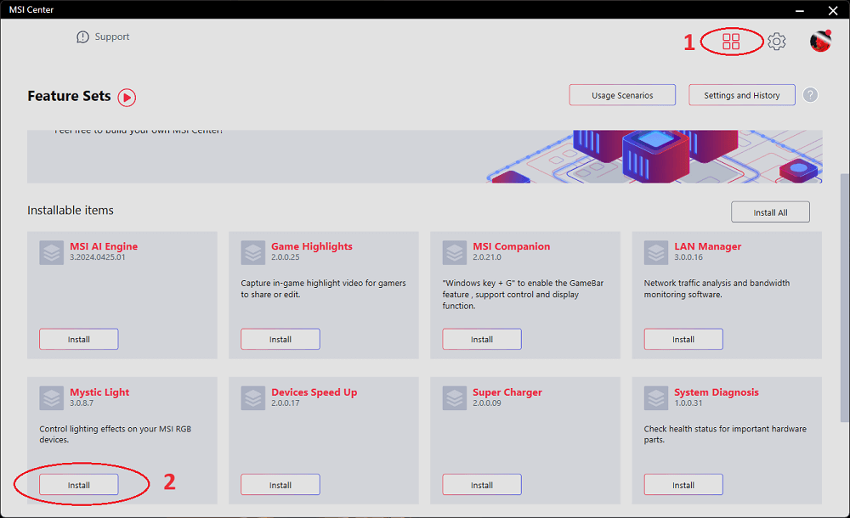850x518 pixels.
Task: Click LAN Manager description text
Action: (x=717, y=289)
